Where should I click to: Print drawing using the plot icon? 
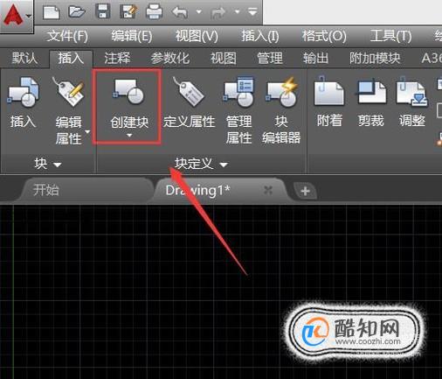(x=154, y=12)
